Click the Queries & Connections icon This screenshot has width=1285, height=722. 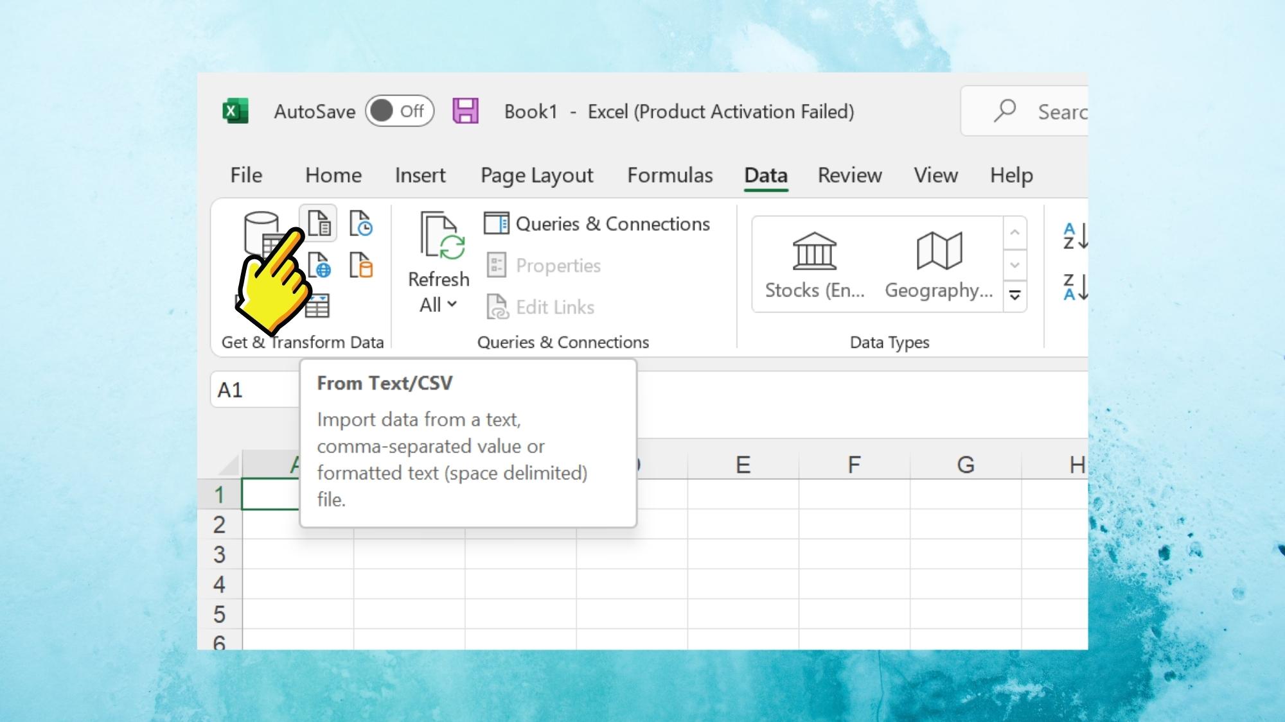[495, 223]
